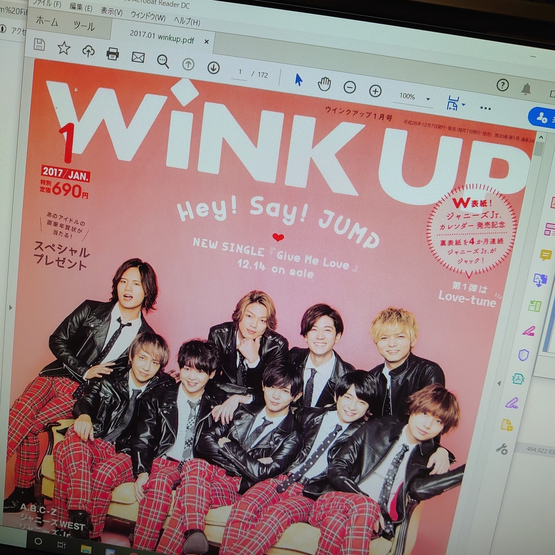
Task: Go to next page down-arrow icon
Action: [x=213, y=68]
